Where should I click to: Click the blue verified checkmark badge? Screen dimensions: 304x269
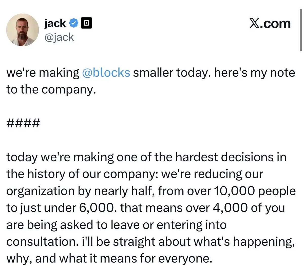[x=74, y=24]
